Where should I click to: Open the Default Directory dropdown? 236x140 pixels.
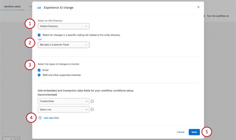coord(63,26)
